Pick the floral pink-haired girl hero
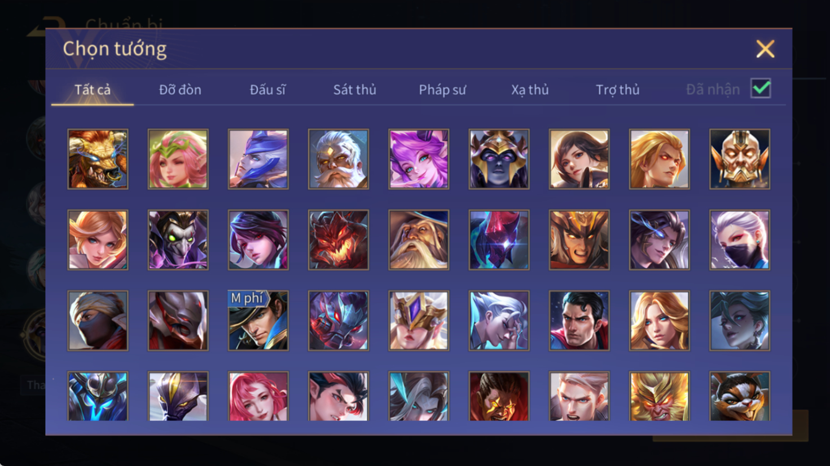The width and height of the screenshot is (830, 466). (x=178, y=159)
